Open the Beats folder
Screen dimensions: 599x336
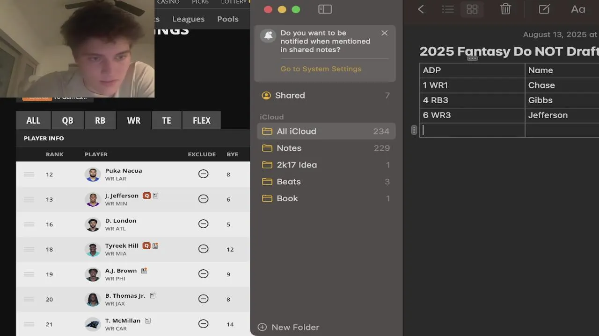[x=326, y=182]
